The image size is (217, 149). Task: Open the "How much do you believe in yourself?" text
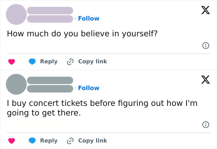coord(82,34)
